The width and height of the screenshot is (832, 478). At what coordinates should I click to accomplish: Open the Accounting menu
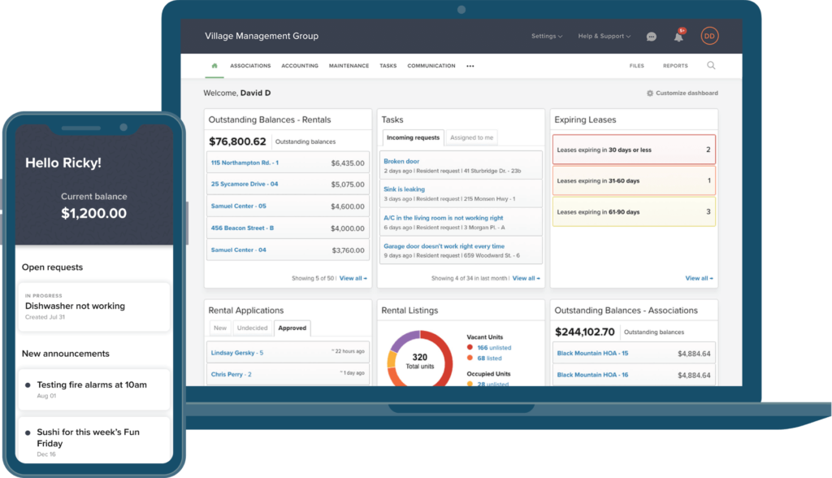(300, 66)
